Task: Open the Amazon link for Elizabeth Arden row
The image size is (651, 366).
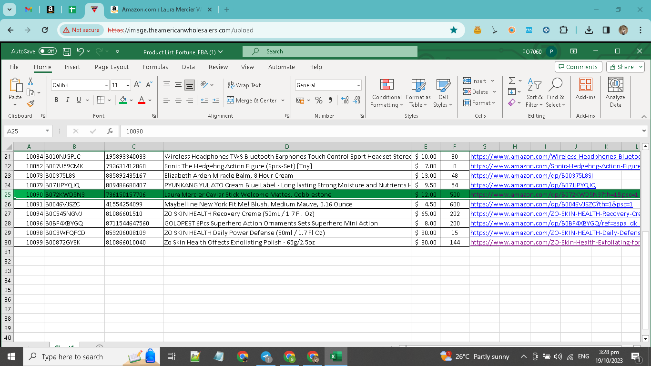Action: 531,176
